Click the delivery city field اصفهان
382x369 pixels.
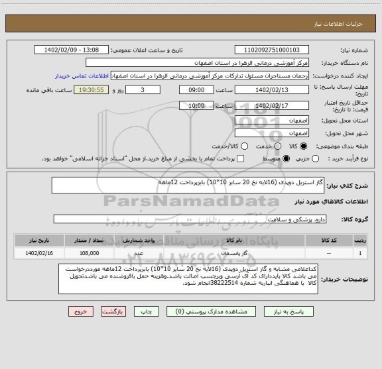pos(272,133)
